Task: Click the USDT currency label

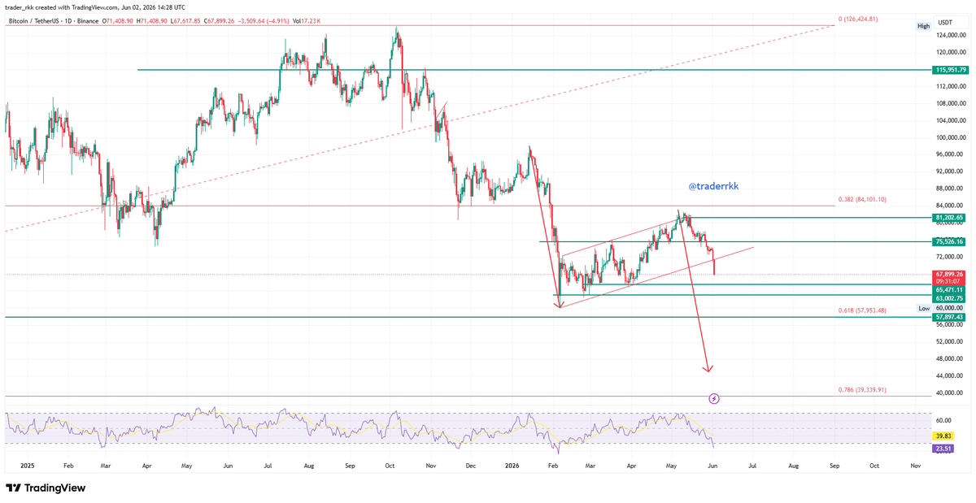Action: 946,23
